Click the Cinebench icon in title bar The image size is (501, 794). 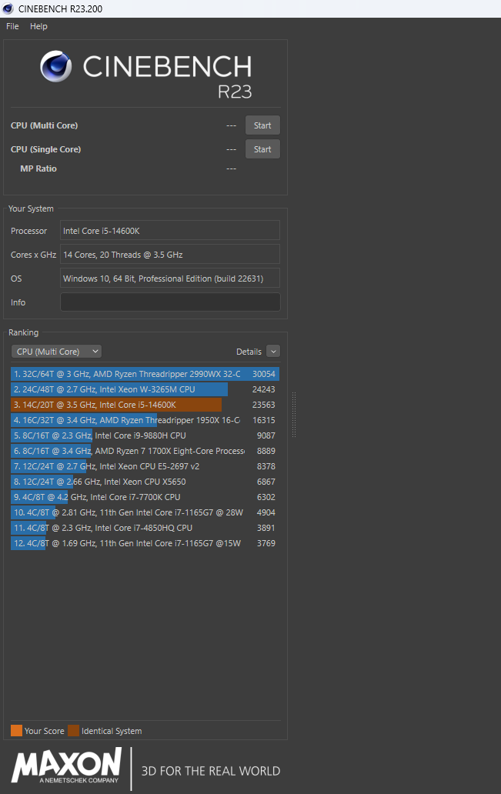point(8,8)
